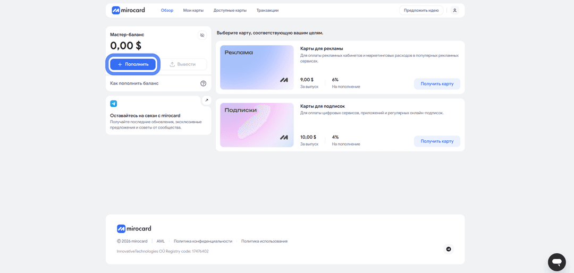Image resolution: width=574 pixels, height=273 pixels.
Task: Open the Транзакции tab
Action: click(x=267, y=10)
